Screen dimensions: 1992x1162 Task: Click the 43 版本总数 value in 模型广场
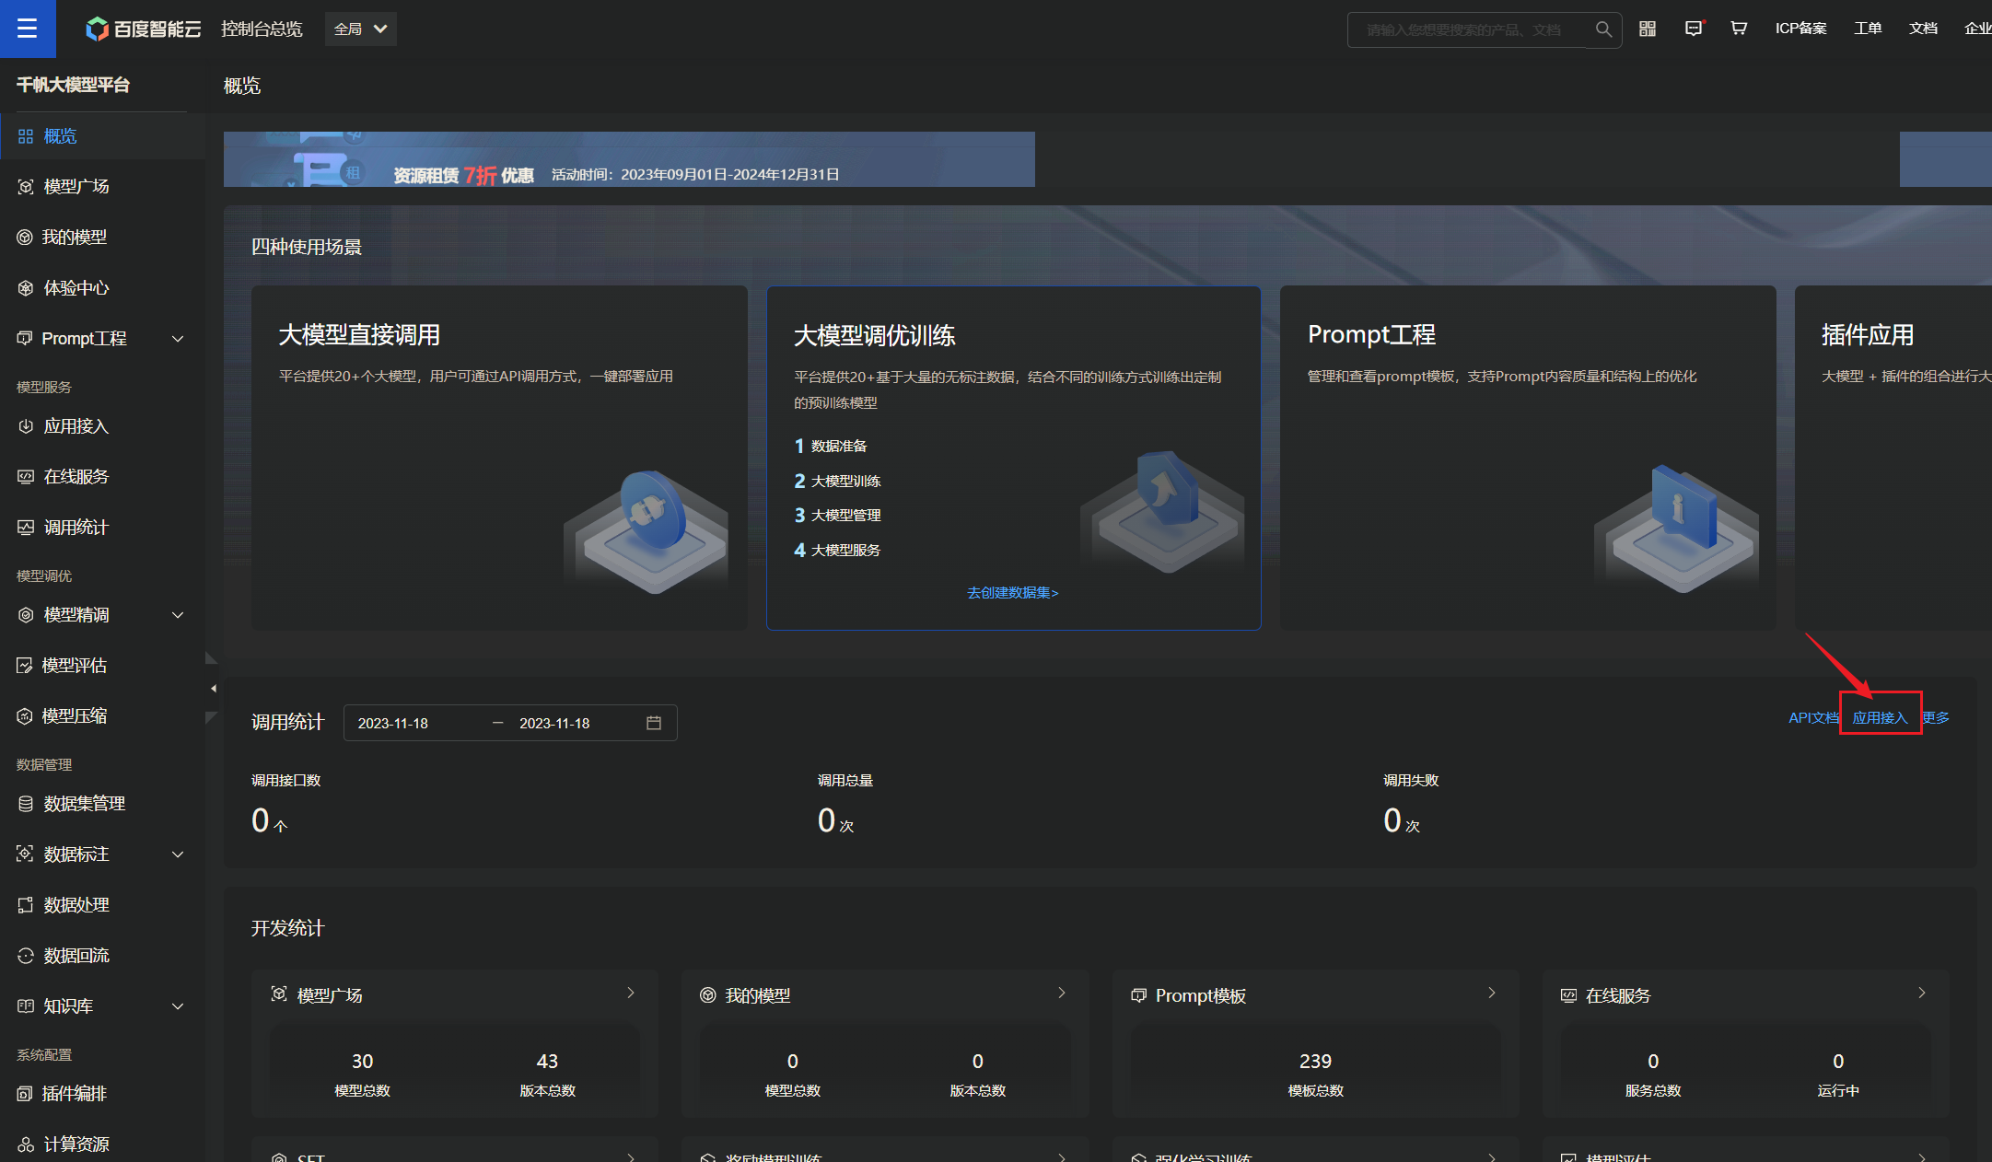click(547, 1061)
